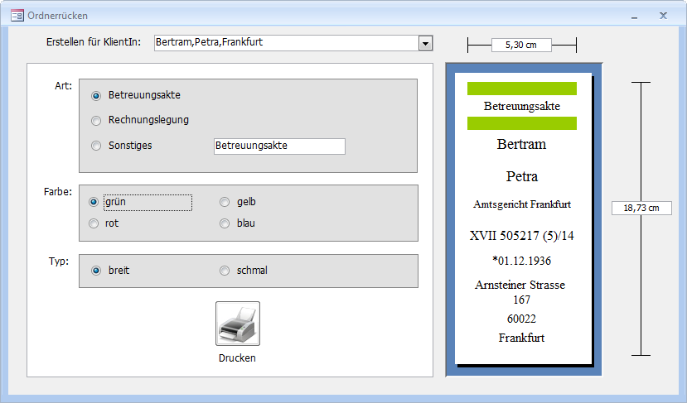Image resolution: width=687 pixels, height=403 pixels.
Task: Click the city name Frankfurt at the preview bottom
Action: [521, 338]
